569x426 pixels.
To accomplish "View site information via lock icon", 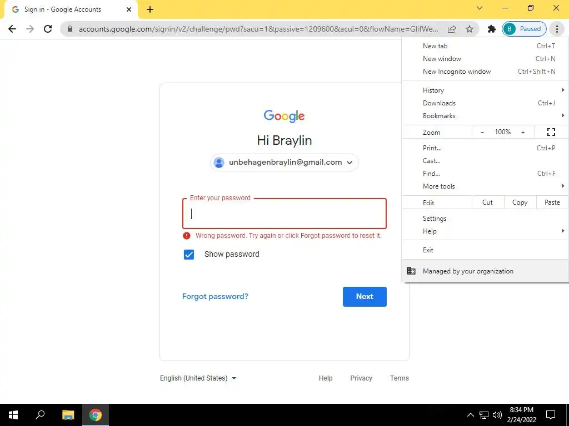I will click(x=70, y=29).
